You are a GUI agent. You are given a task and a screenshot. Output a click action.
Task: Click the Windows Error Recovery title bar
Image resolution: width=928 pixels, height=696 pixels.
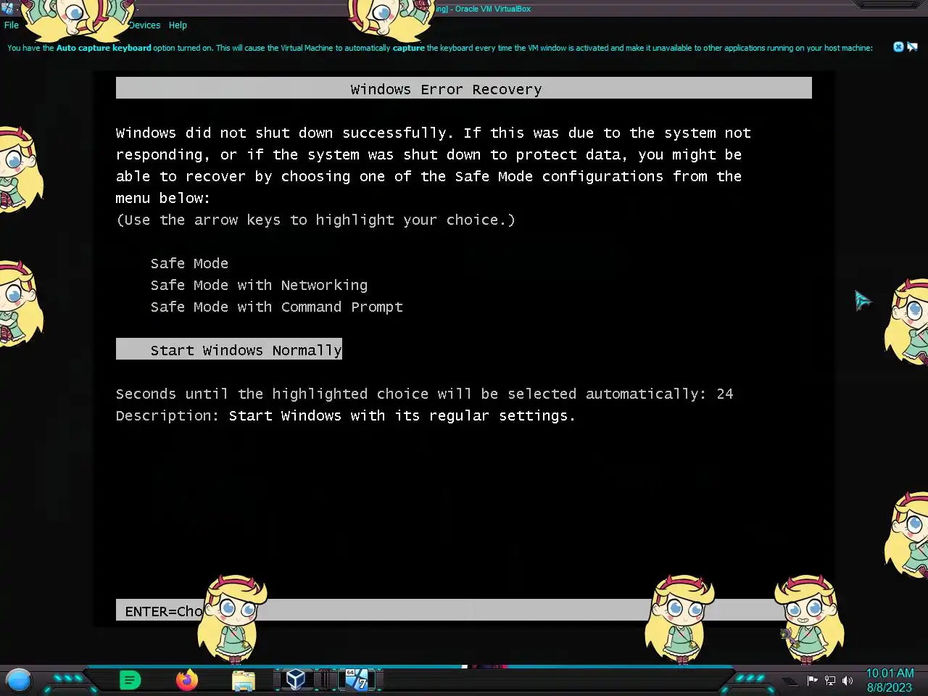pos(464,88)
